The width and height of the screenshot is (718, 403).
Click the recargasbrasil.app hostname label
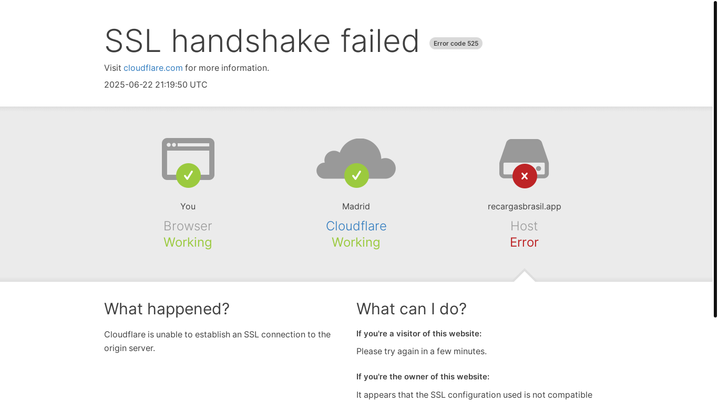tap(524, 206)
